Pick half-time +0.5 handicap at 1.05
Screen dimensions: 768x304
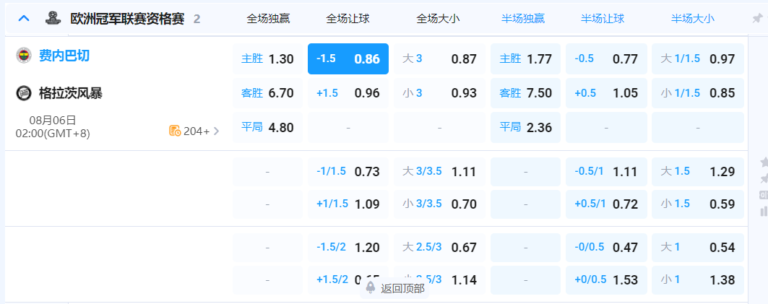click(606, 93)
